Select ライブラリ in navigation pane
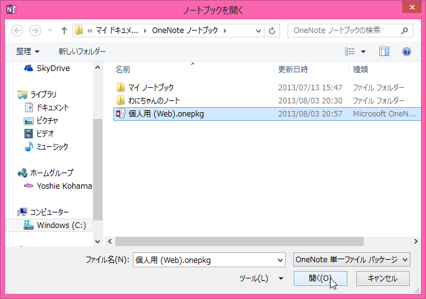Screen dimensions: 426x299 (x=37, y=95)
